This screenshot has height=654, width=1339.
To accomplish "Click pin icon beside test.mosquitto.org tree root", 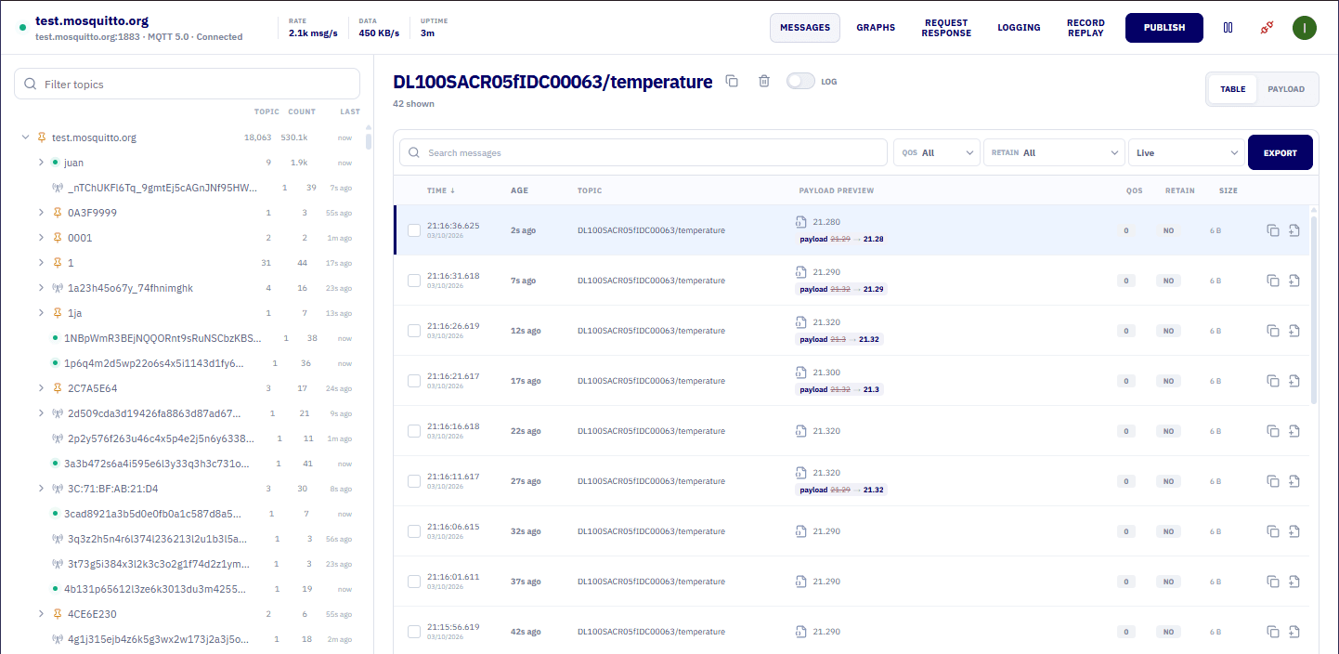I will click(x=41, y=137).
